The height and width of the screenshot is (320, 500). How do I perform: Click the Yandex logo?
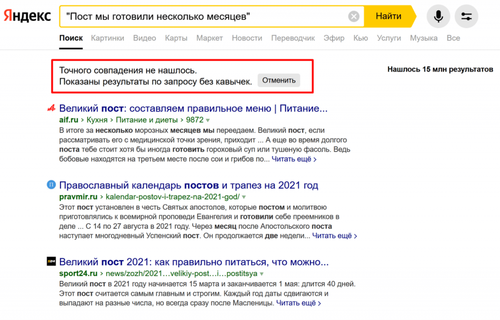tap(26, 15)
